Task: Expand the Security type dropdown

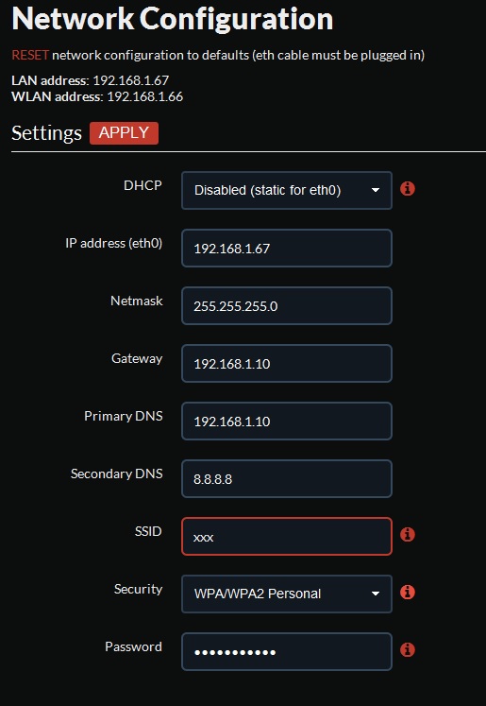Action: [x=287, y=594]
